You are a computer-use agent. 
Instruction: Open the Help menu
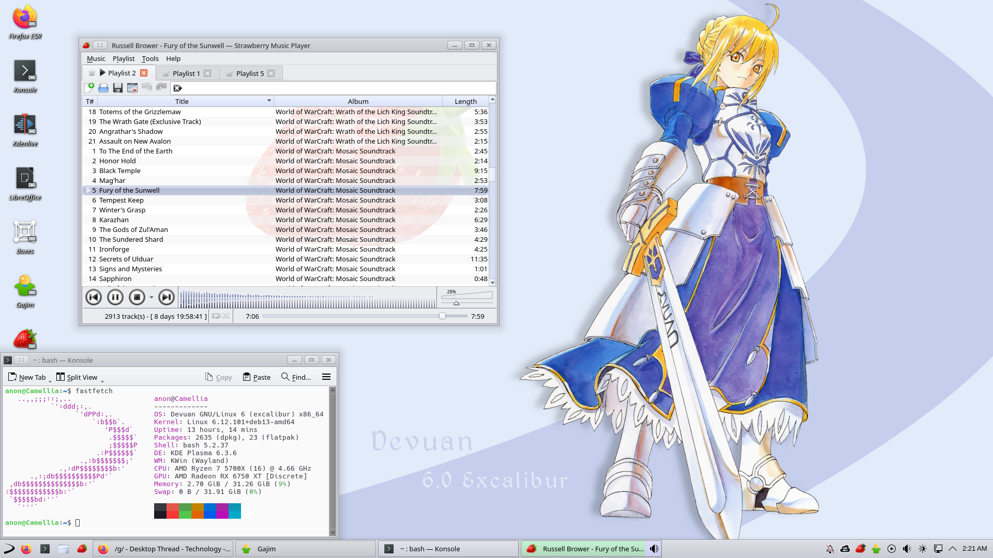click(x=173, y=58)
